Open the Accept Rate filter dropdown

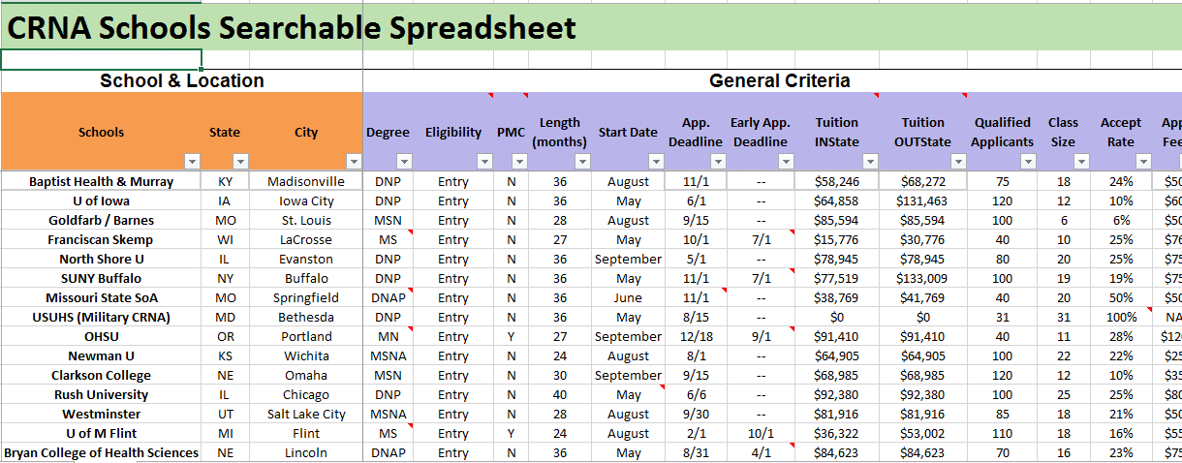(1142, 162)
